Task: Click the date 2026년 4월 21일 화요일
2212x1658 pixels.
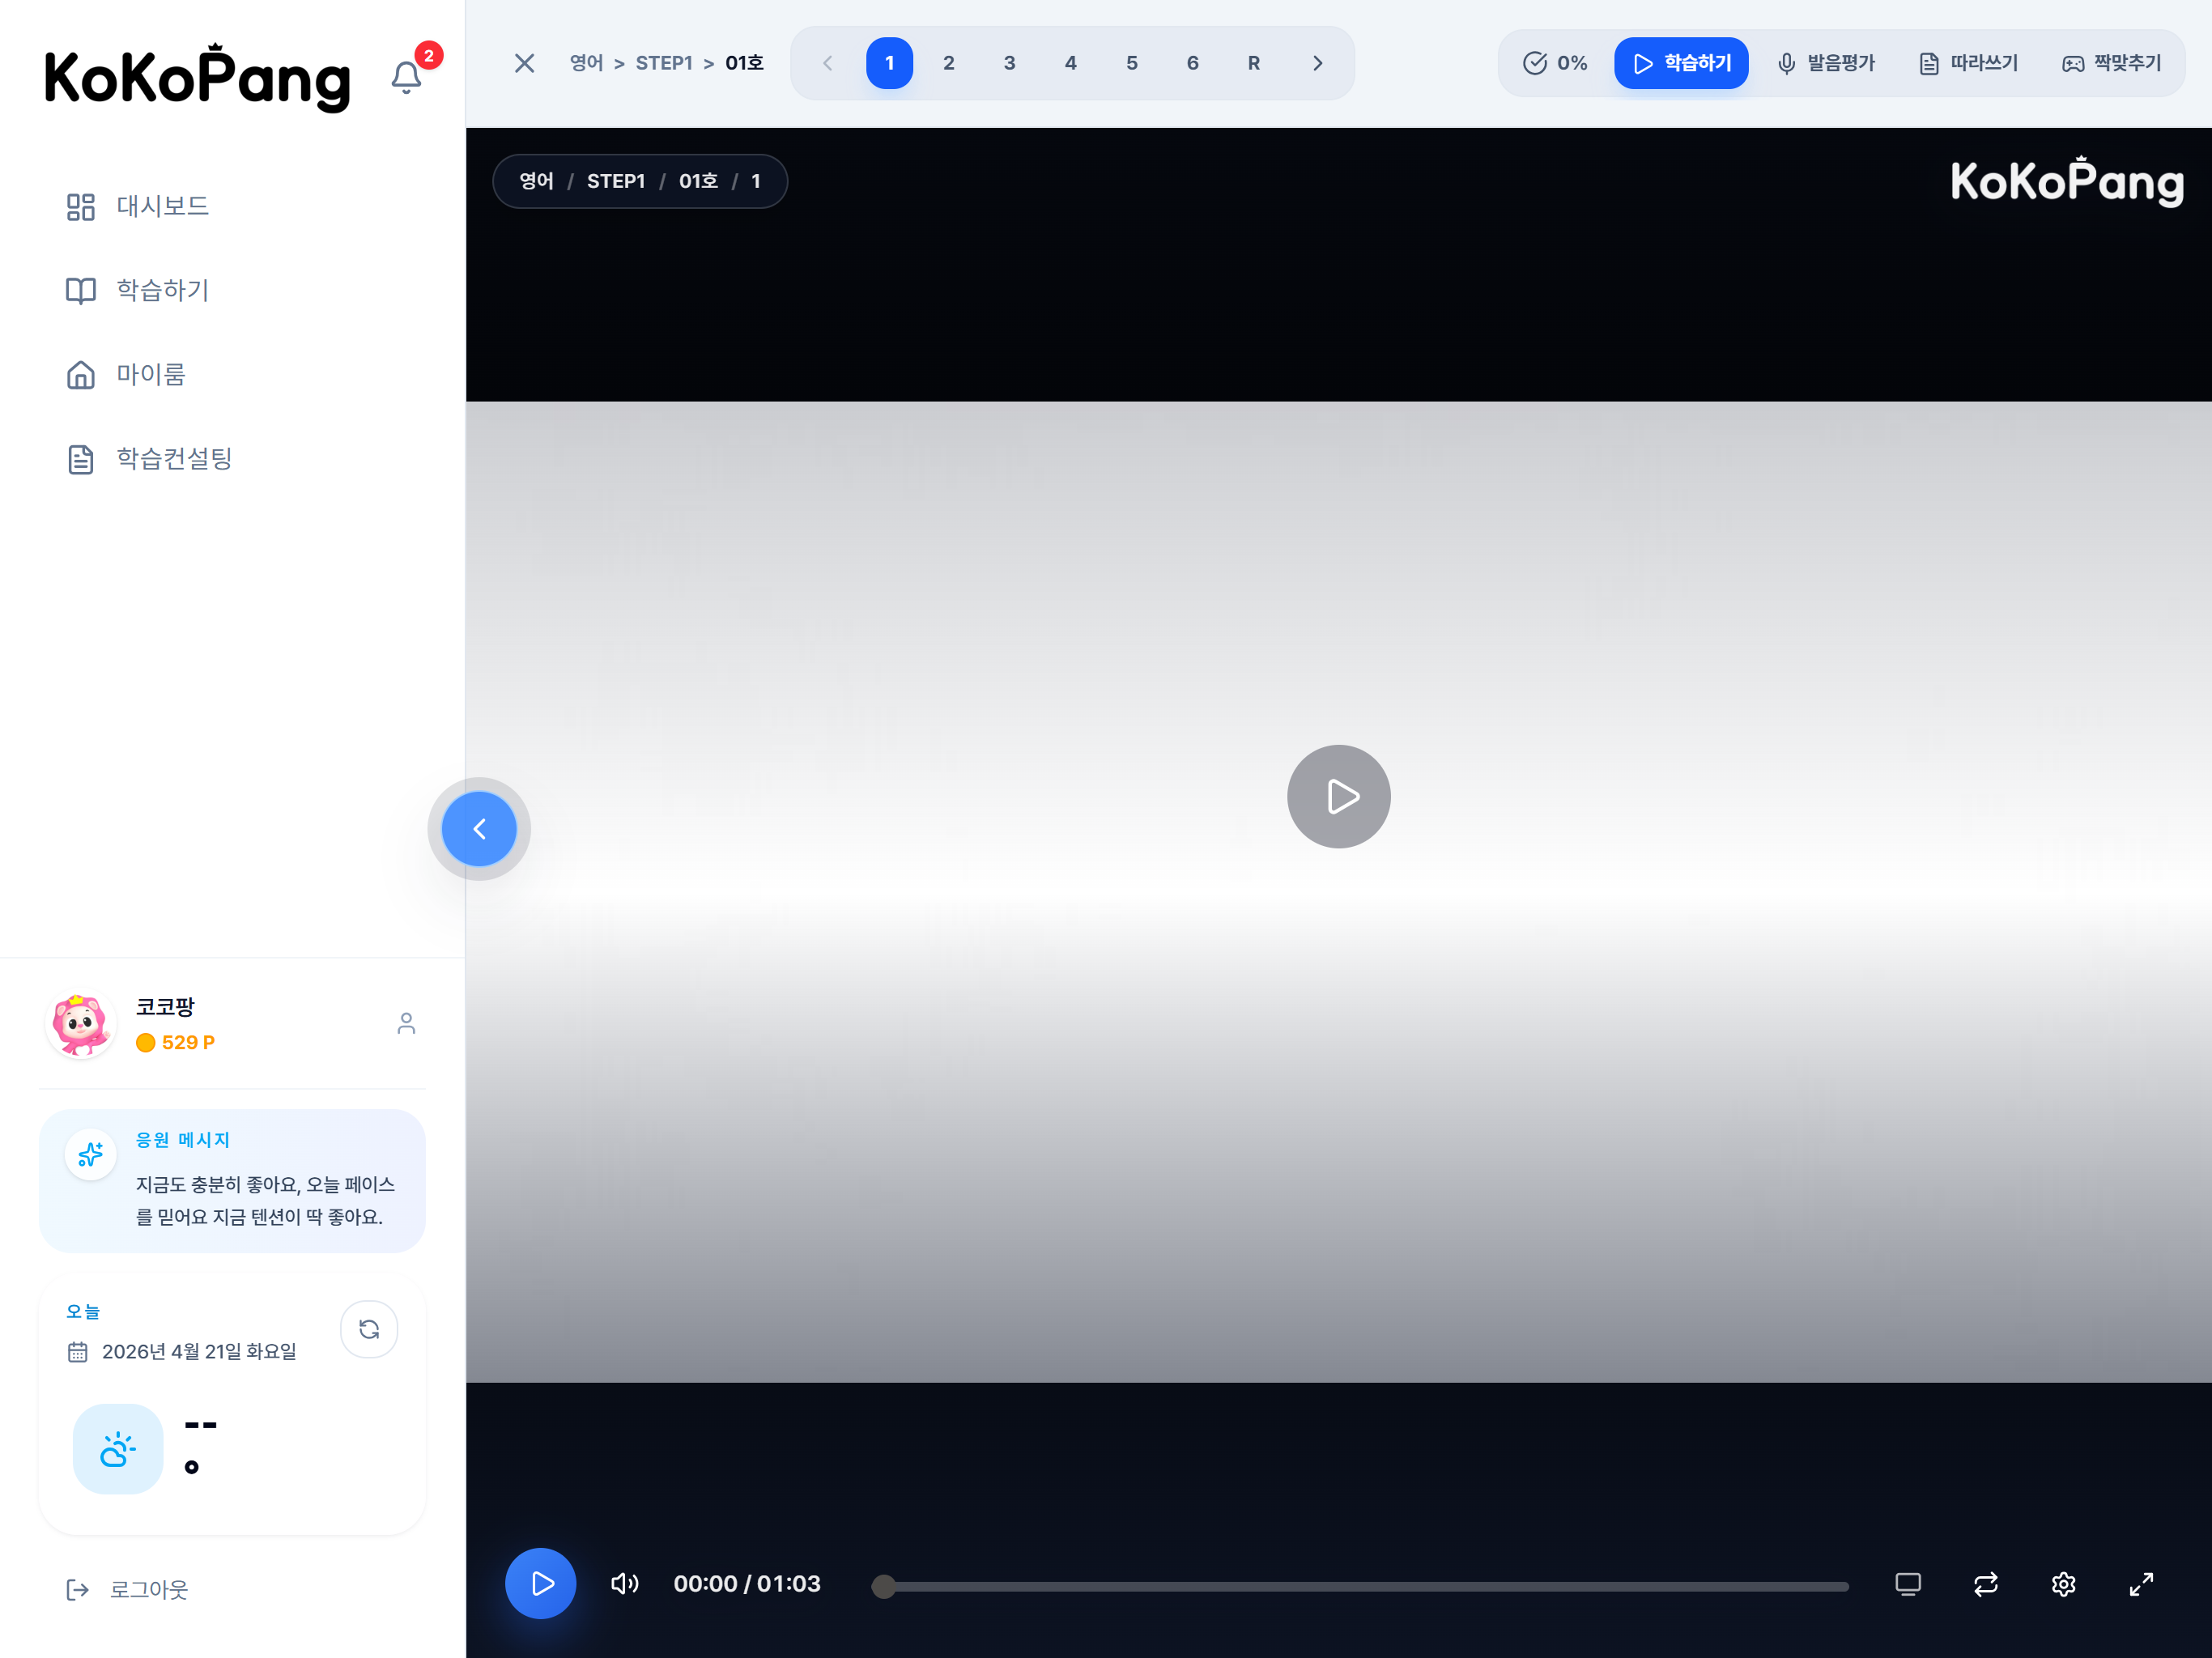Action: [199, 1352]
